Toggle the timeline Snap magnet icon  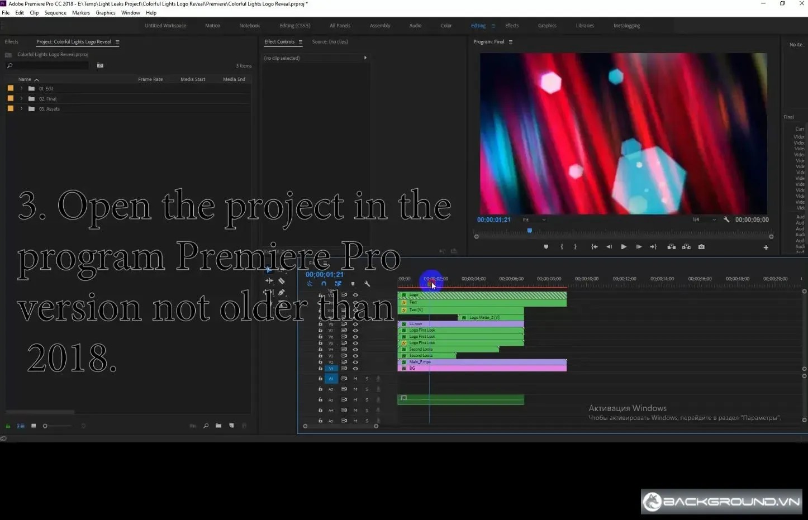point(324,284)
